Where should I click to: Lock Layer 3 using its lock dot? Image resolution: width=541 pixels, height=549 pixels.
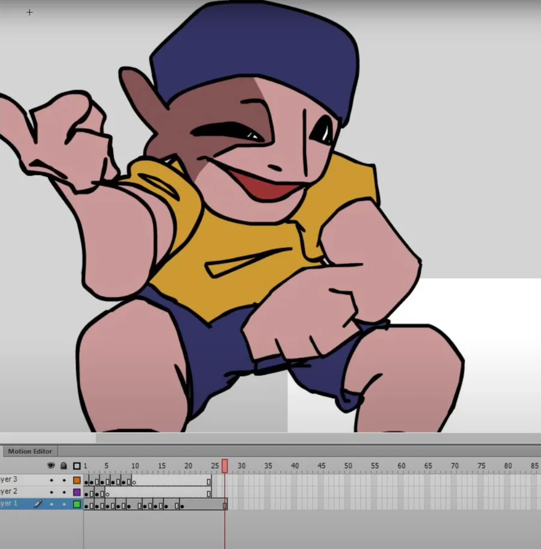pyautogui.click(x=64, y=480)
